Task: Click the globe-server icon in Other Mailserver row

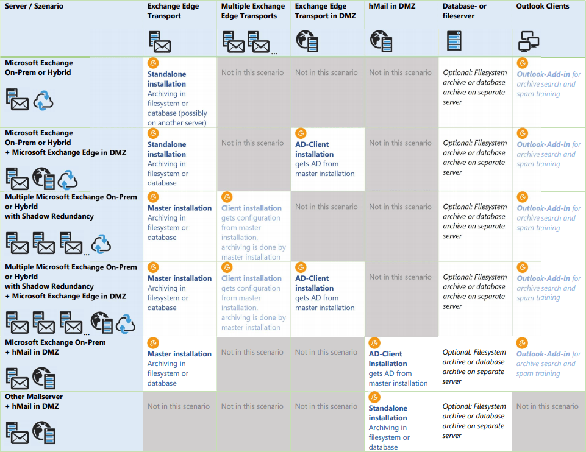Action: (x=44, y=432)
